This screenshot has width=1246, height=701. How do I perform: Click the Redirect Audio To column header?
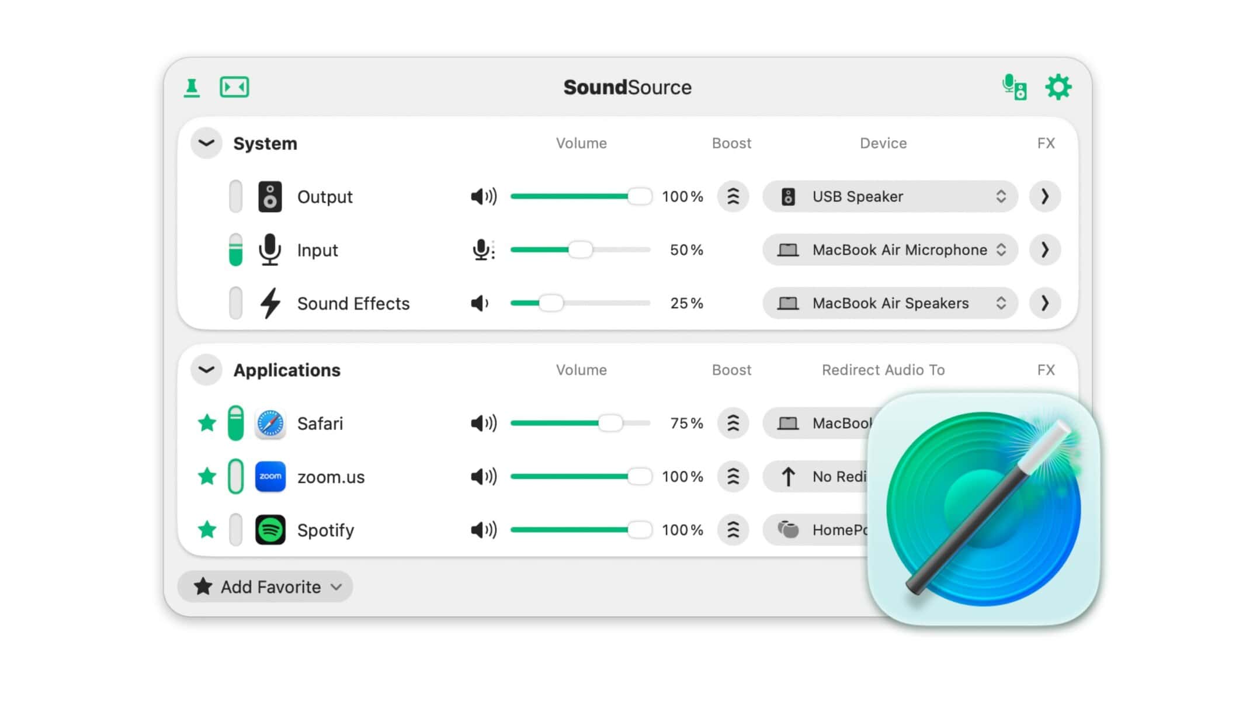point(883,370)
